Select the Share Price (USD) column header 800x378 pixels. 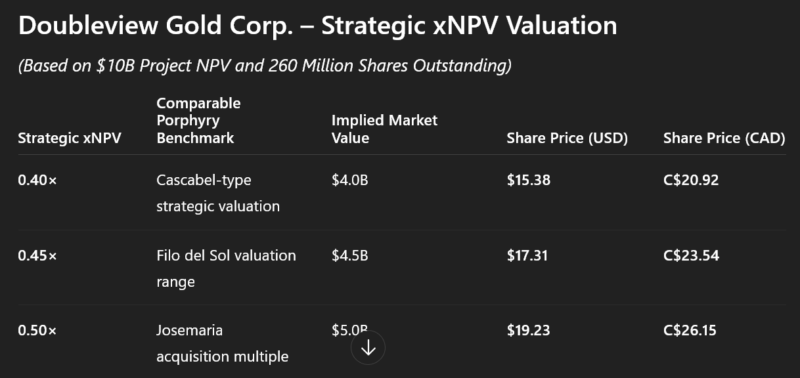567,138
